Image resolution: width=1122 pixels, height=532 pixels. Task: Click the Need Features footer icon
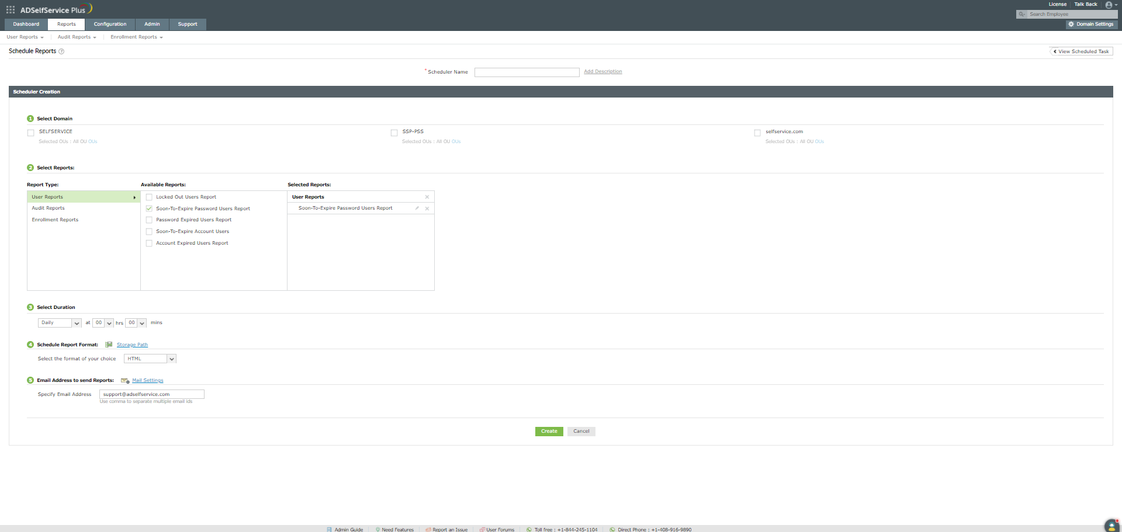coord(378,530)
